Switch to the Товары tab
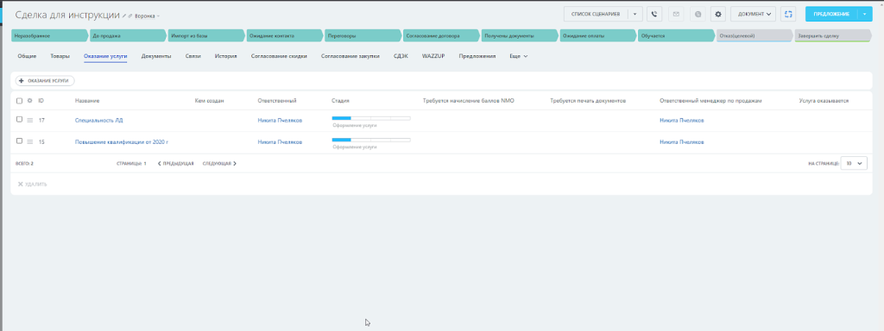This screenshot has height=331, width=884. 60,56
